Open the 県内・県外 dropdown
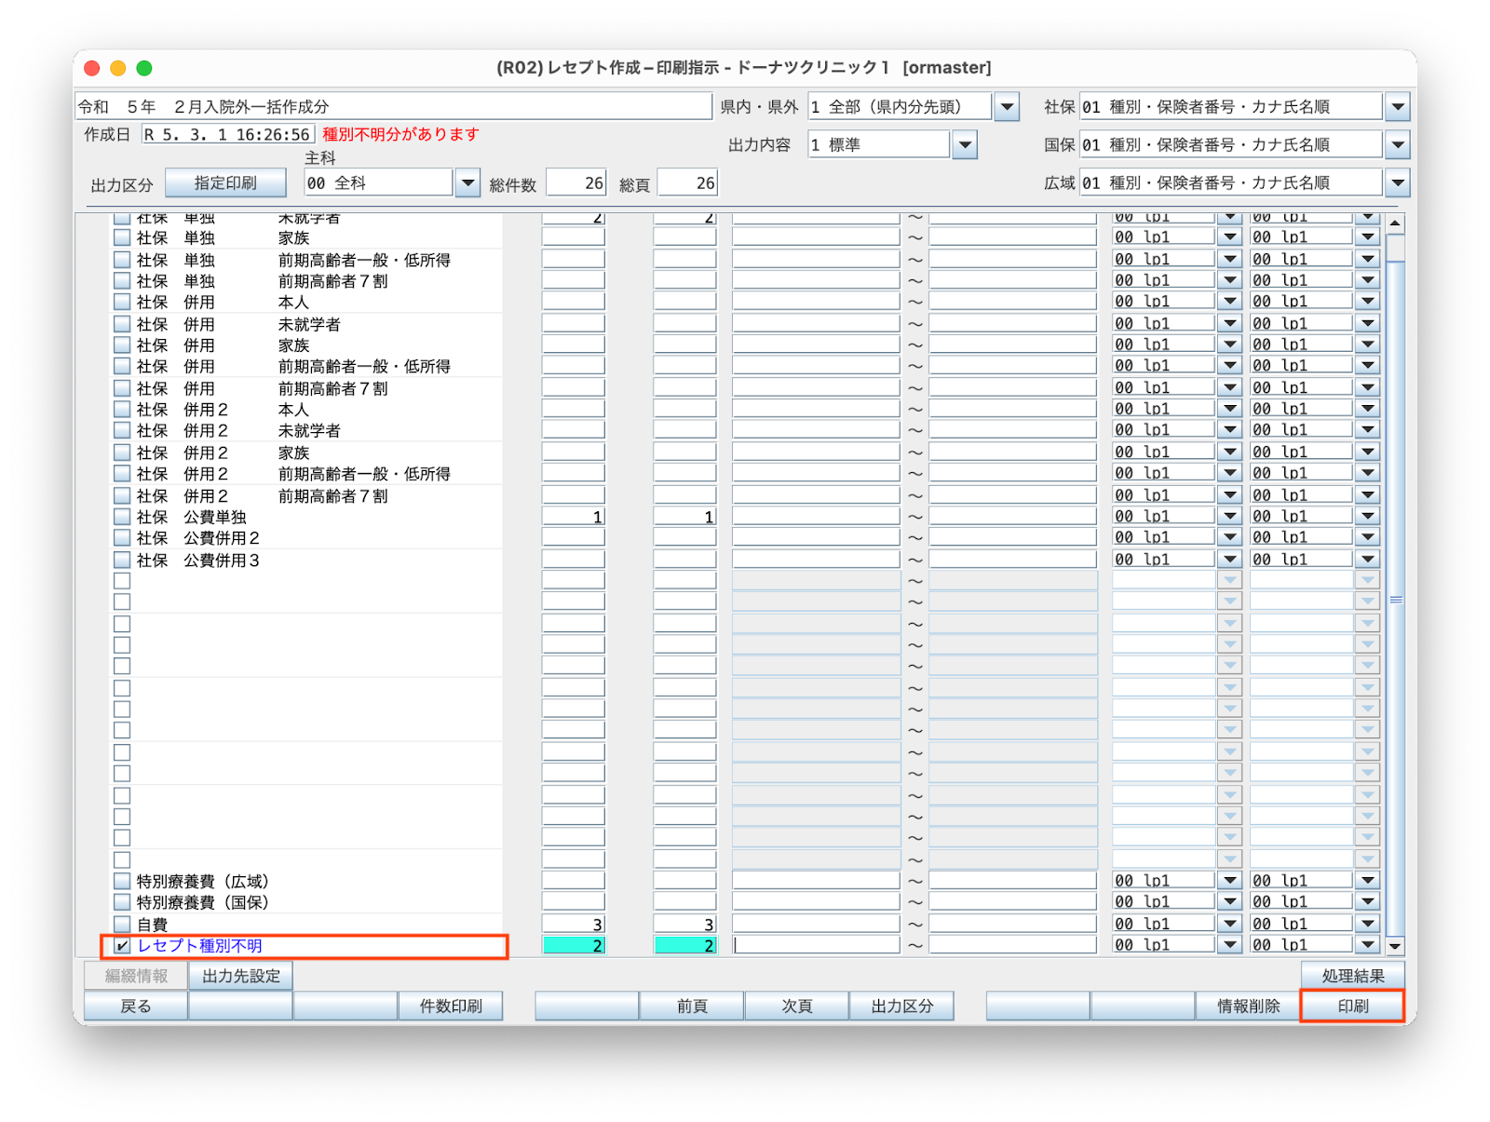Image resolution: width=1490 pixels, height=1122 pixels. pos(1006,106)
